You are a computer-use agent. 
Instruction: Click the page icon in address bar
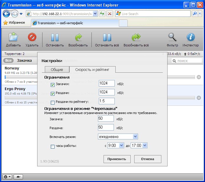29,14
